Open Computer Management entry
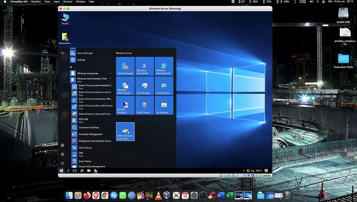The image size is (357, 202). point(92,134)
